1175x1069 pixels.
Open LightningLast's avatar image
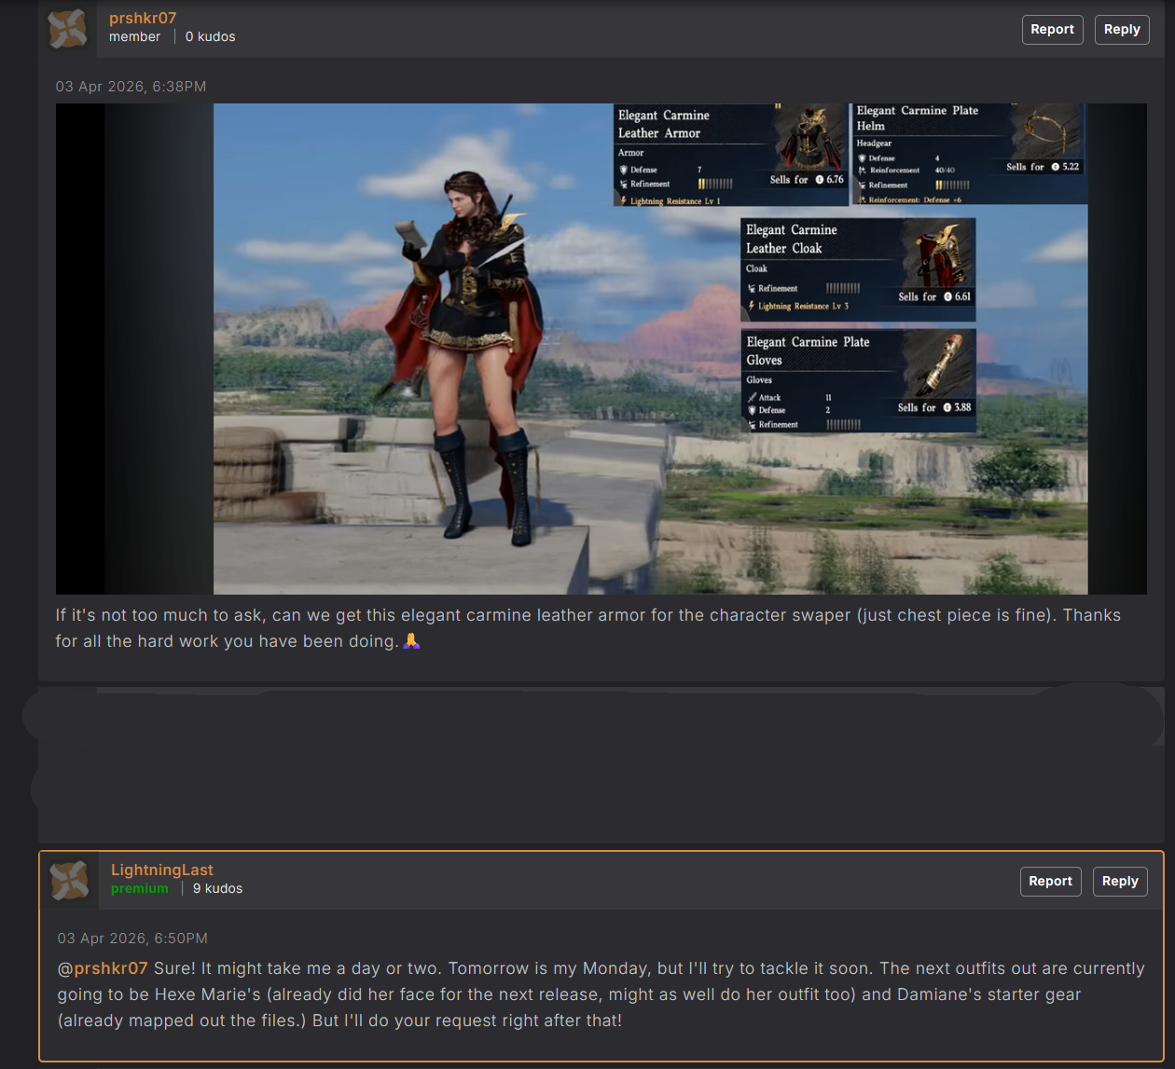70,881
